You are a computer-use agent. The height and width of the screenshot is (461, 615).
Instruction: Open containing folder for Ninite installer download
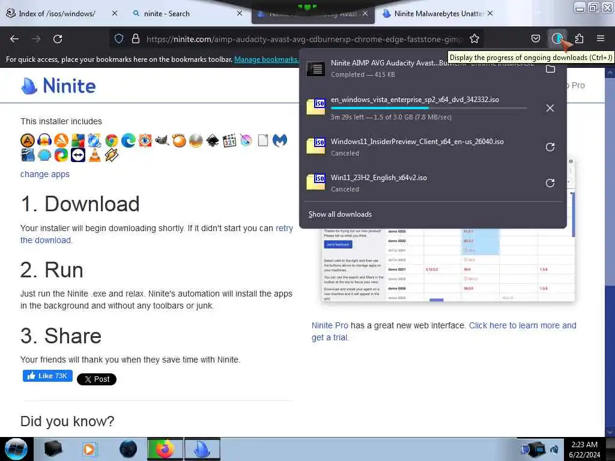coord(550,69)
